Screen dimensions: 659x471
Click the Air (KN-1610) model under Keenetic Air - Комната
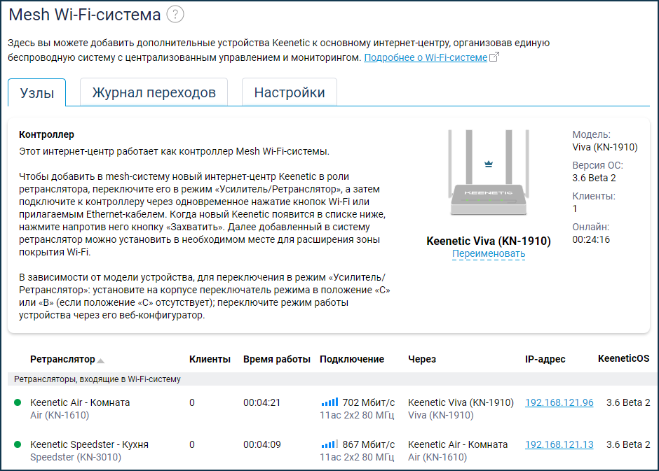[60, 415]
